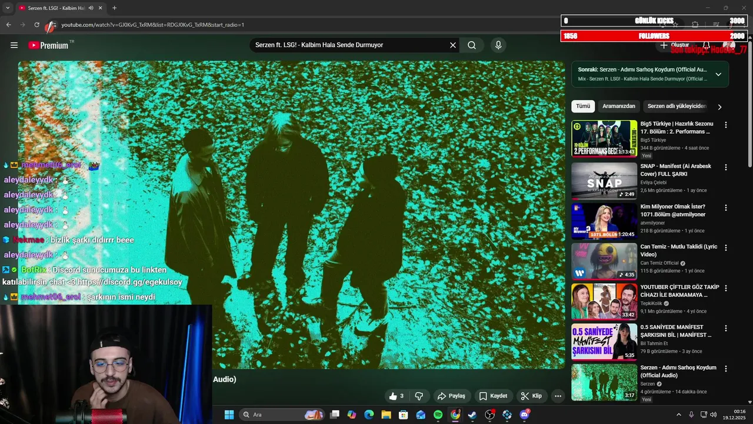Open options for 0.5 Saniyede Manifest video
The width and height of the screenshot is (753, 424).
pos(726,328)
